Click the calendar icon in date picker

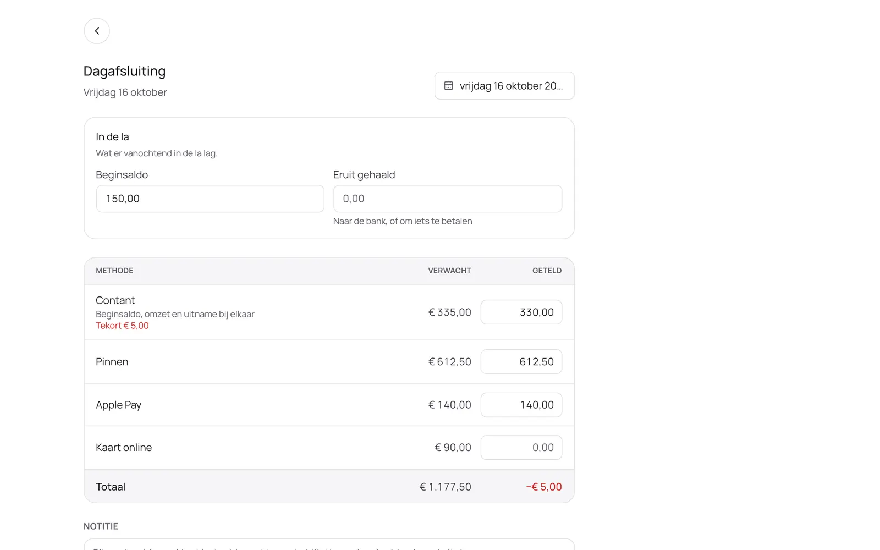tap(448, 86)
